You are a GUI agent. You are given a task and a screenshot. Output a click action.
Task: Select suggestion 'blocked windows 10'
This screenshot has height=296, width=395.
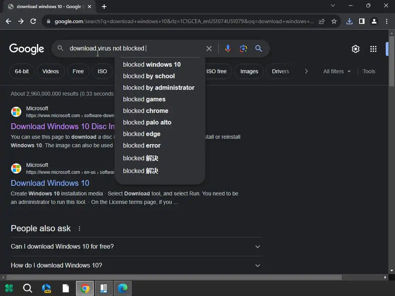coord(160,64)
